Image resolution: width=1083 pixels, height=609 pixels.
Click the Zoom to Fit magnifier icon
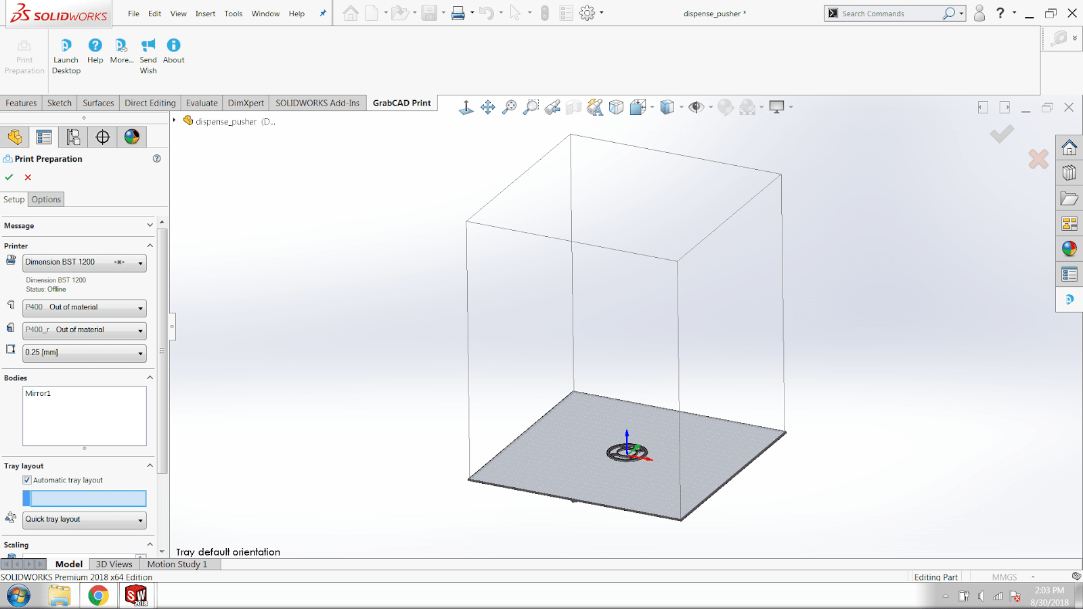[510, 107]
